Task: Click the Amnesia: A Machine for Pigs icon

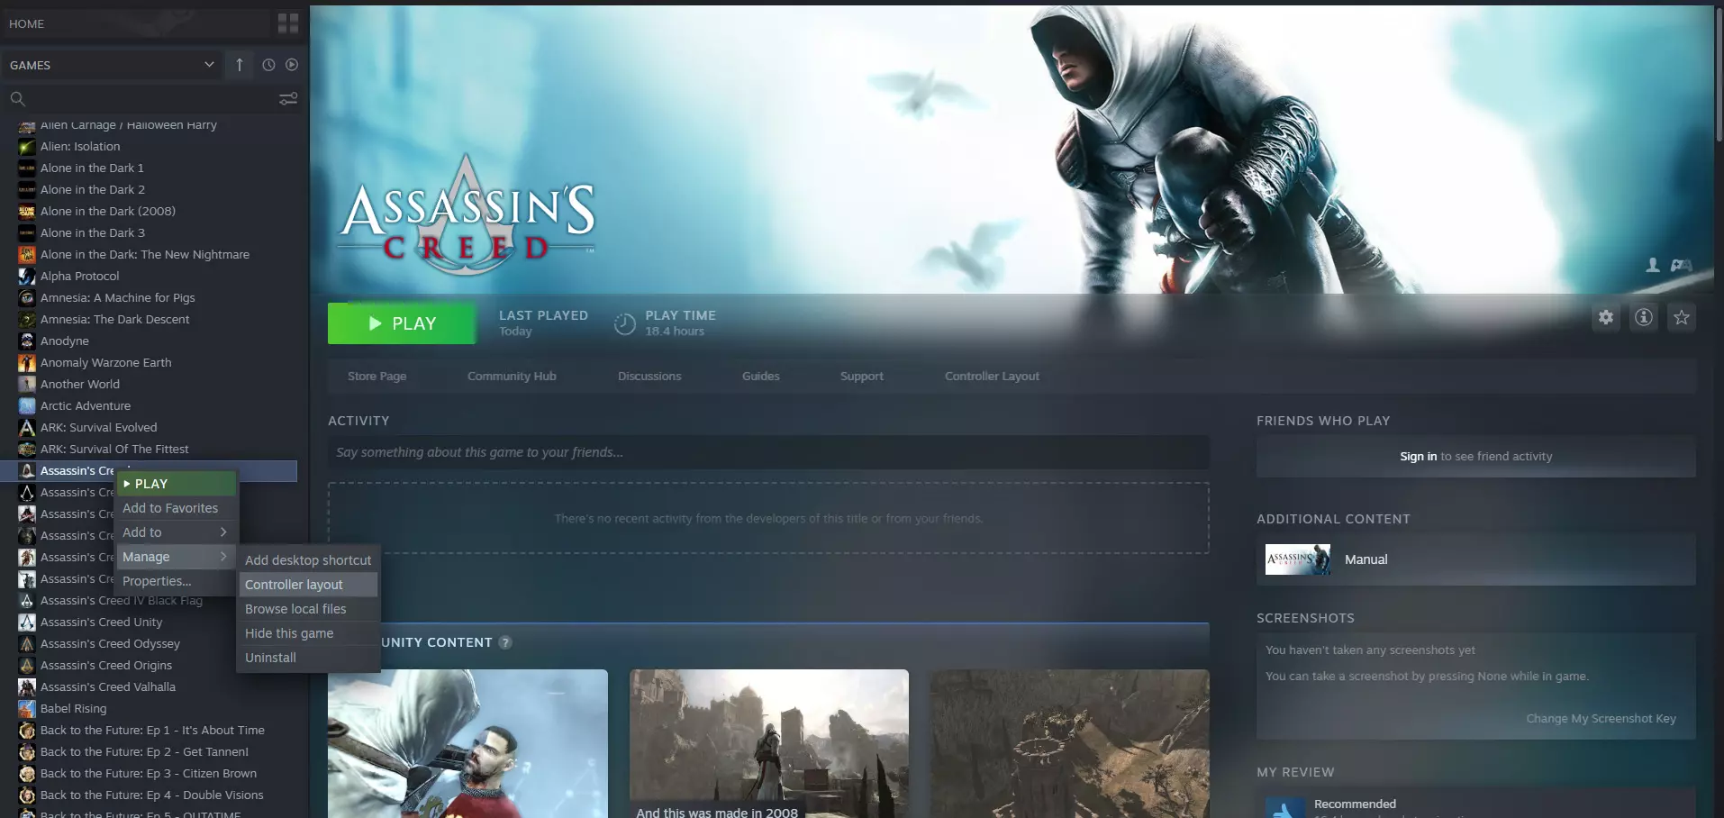Action: (x=27, y=298)
